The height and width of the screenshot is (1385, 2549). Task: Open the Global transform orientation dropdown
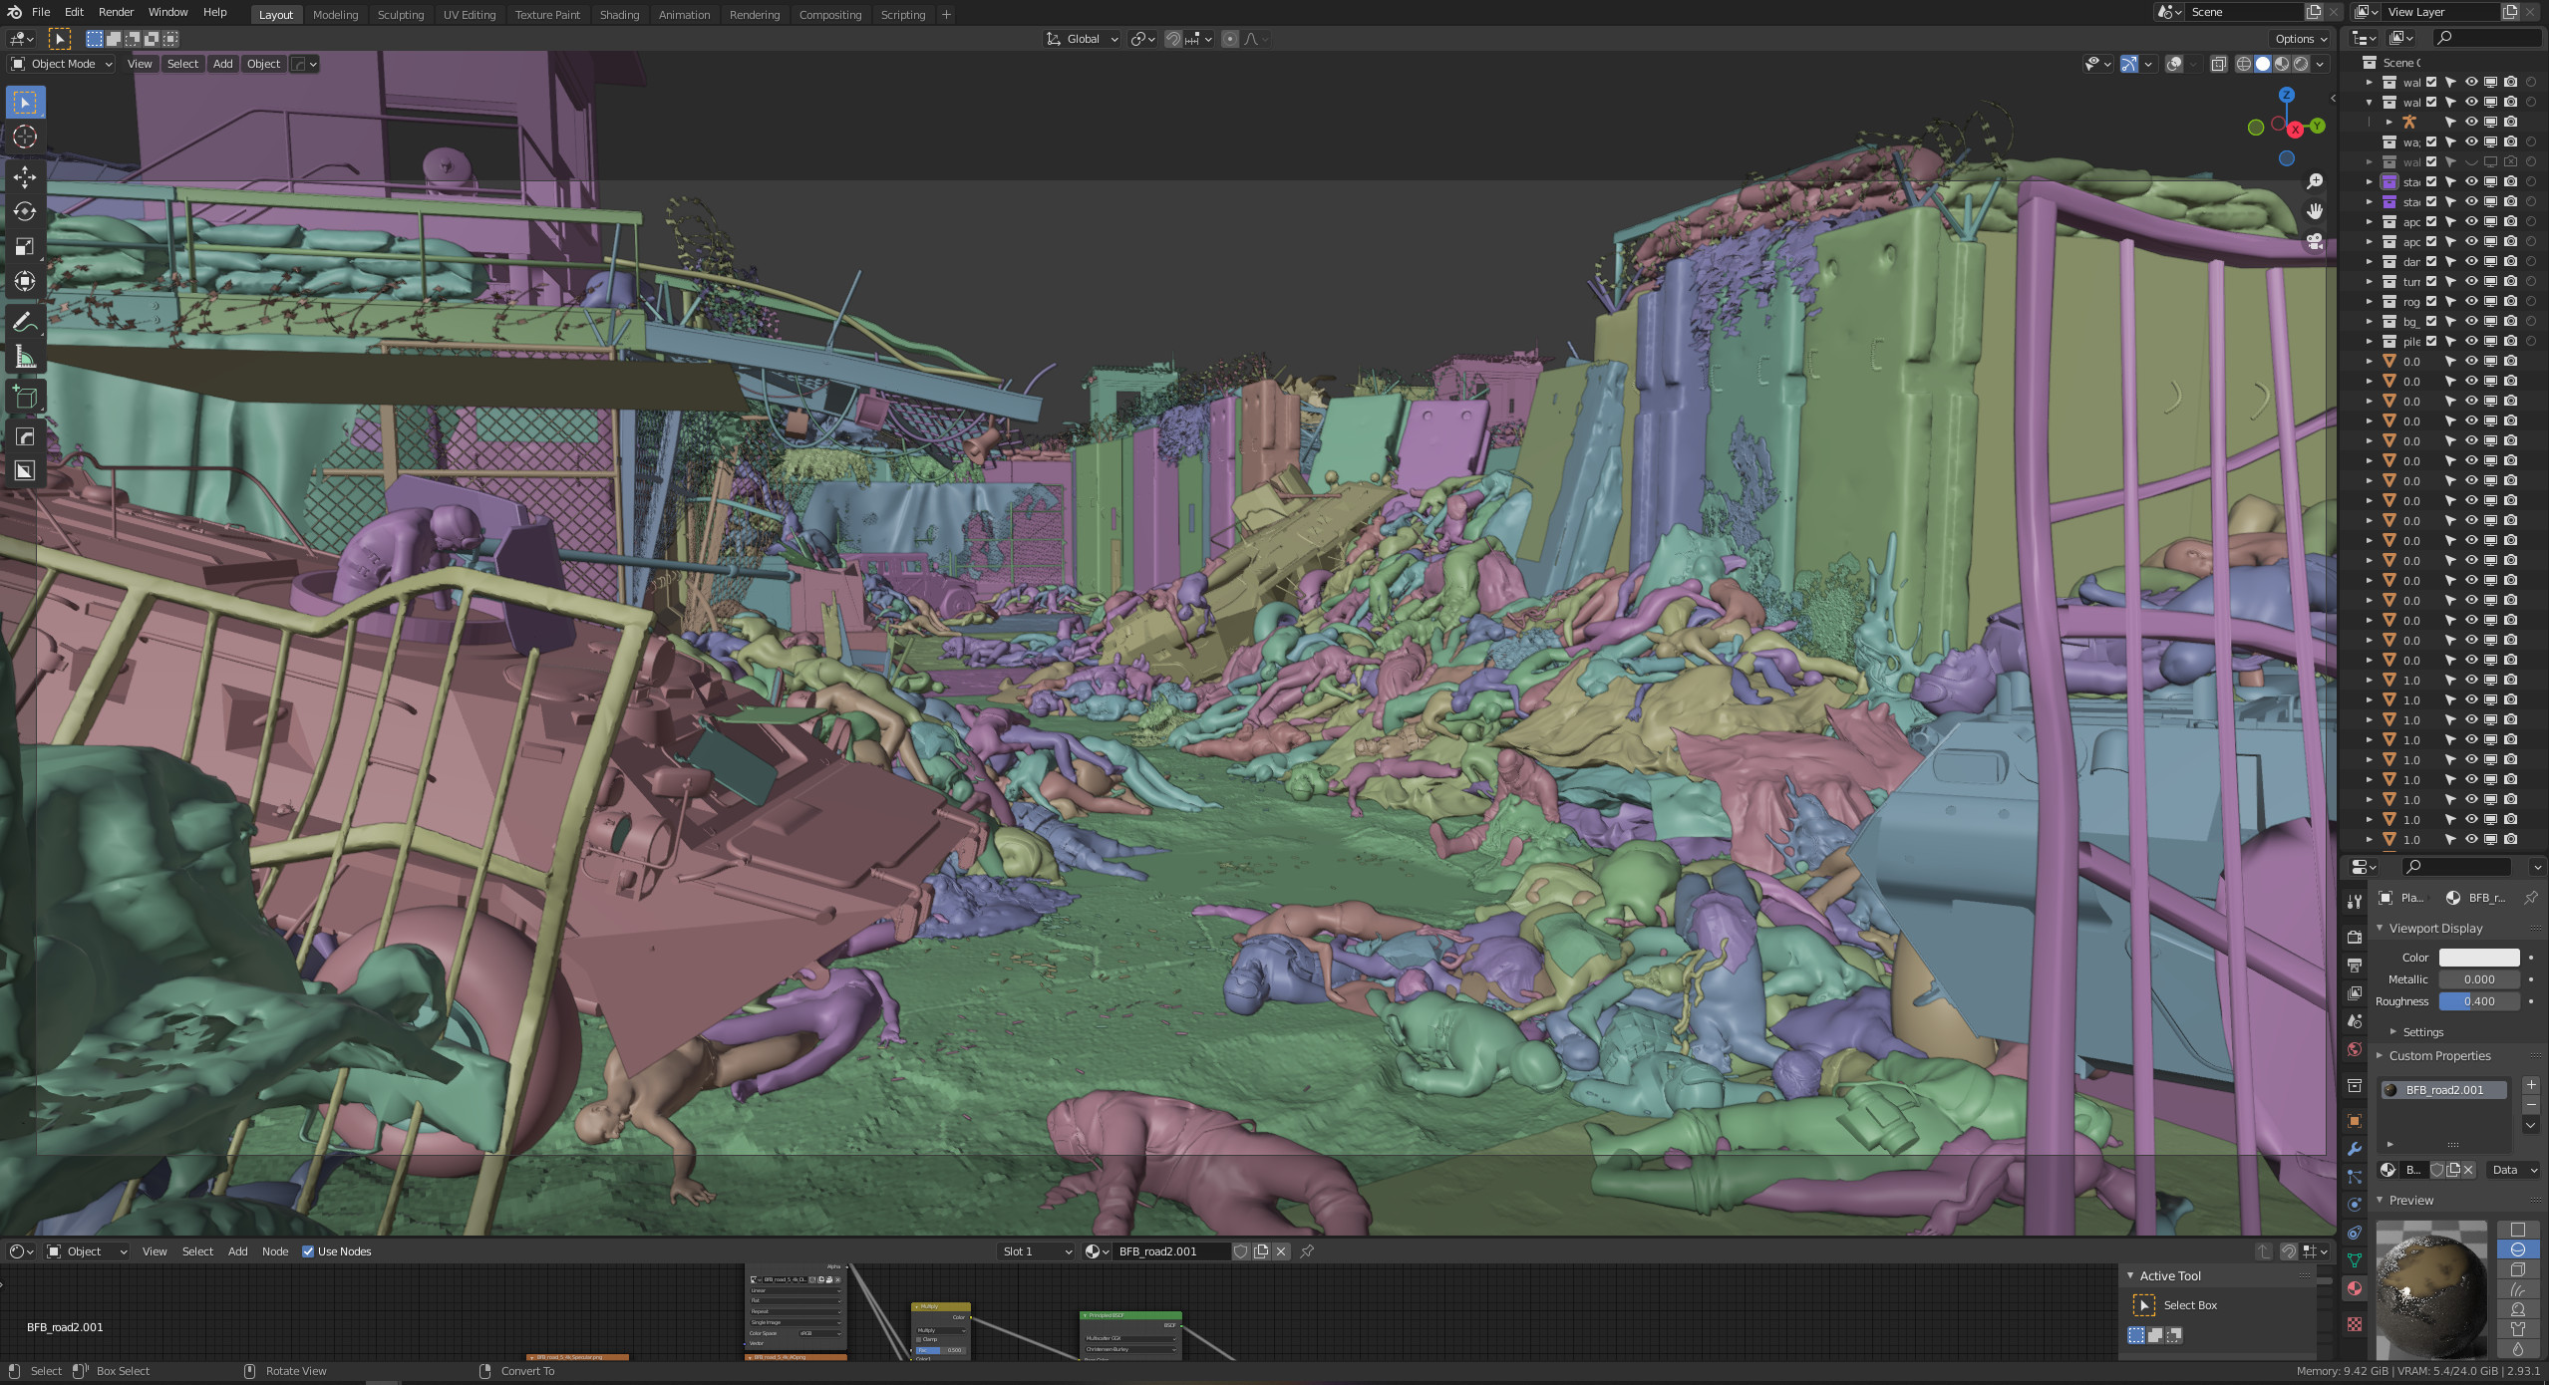click(x=1082, y=39)
